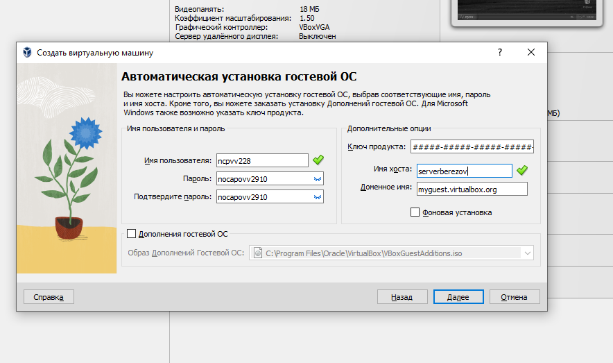The height and width of the screenshot is (363, 613).
Task: Click the ISO file icon in Guest Additions path
Action: (x=257, y=253)
